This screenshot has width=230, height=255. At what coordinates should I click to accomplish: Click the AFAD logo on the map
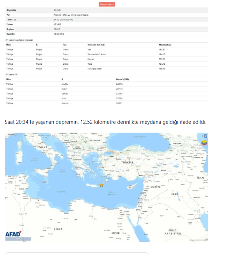[x=13, y=234]
